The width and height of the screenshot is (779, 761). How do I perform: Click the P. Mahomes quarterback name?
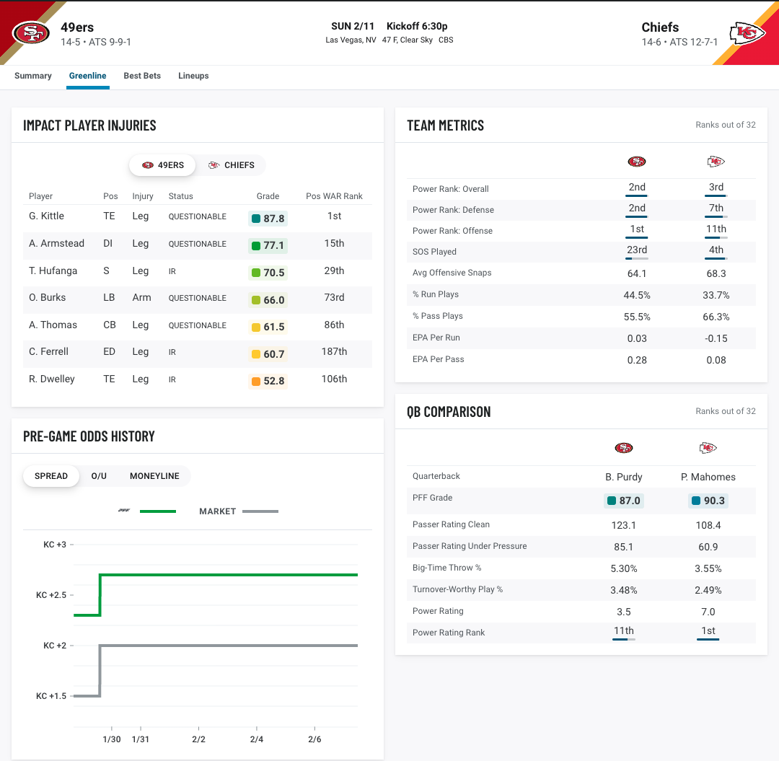(x=708, y=477)
